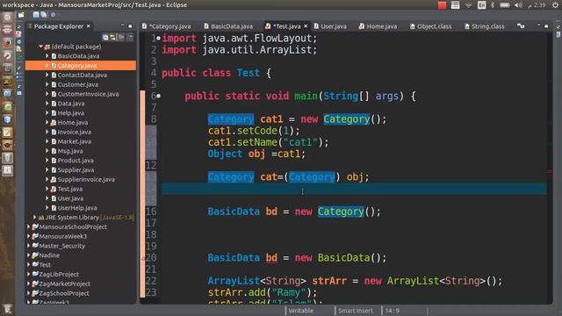Minimize the Package Explorer view
This screenshot has width=562, height=316.
pos(123,25)
